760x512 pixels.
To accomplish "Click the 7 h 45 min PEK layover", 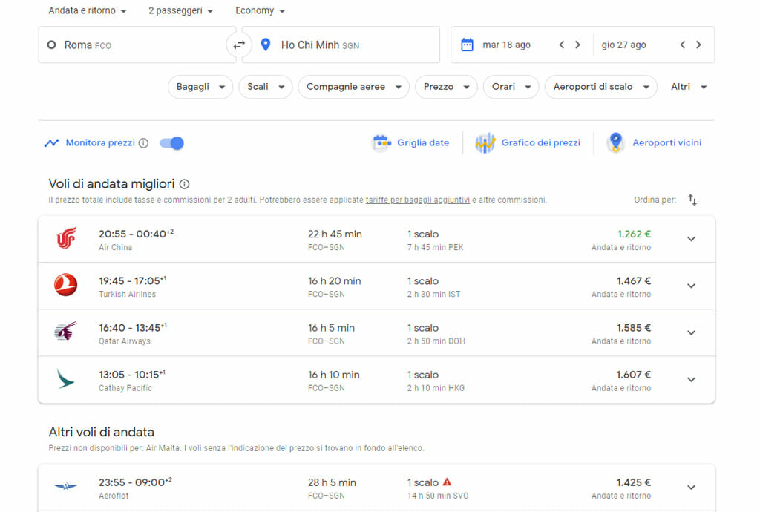I will [x=435, y=248].
